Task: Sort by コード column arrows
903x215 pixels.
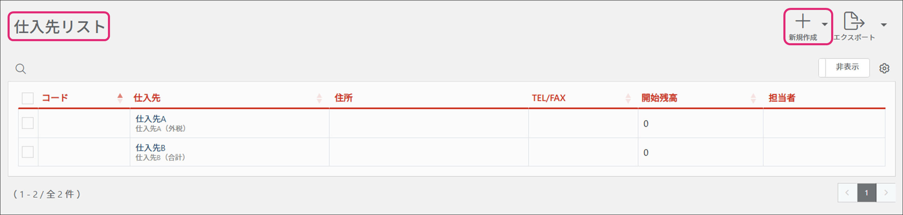Action: 120,98
